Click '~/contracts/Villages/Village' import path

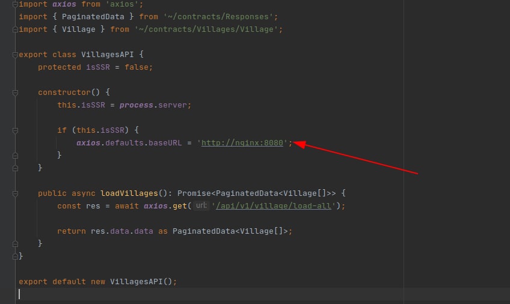[x=206, y=29]
